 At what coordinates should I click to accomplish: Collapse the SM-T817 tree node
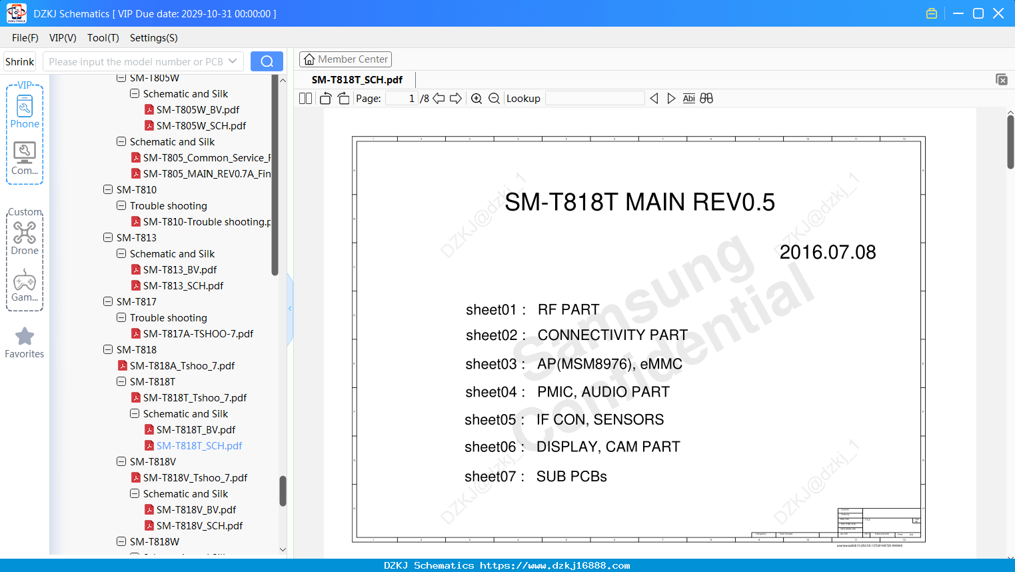(x=108, y=301)
